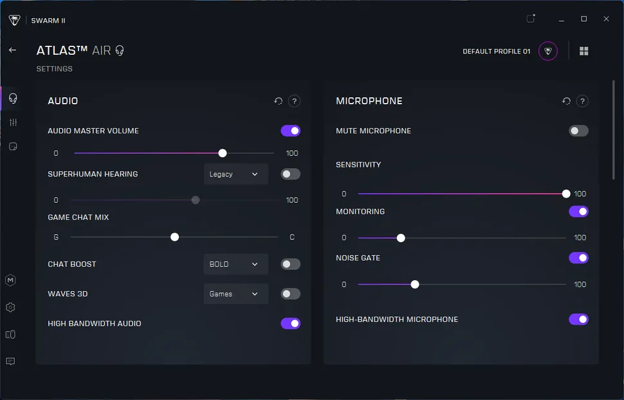This screenshot has width=624, height=400.
Task: Click the back arrow icon
Action: [x=12, y=50]
